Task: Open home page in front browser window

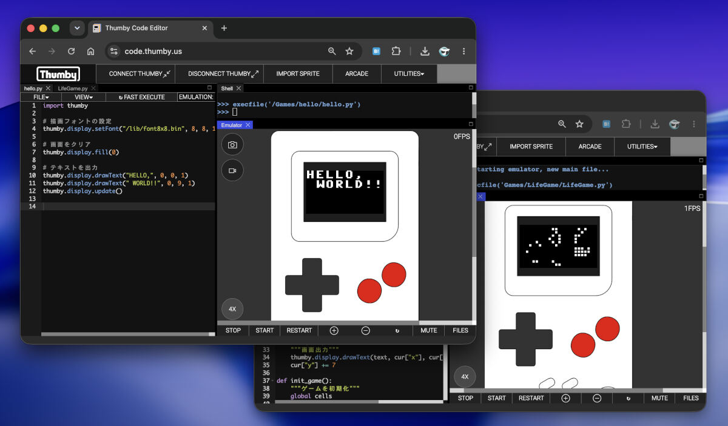Action: (x=90, y=52)
